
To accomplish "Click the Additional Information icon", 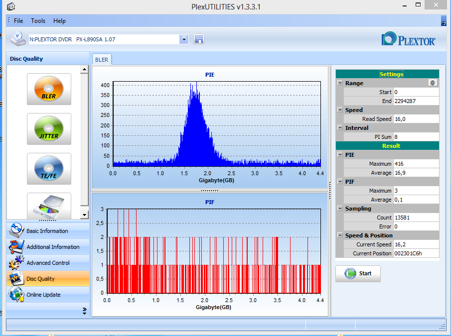I will [16, 246].
